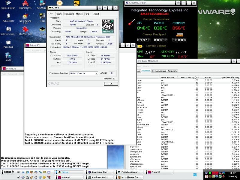Select the Netzwerkumgebung desktop icon
240x180 pixels.
tap(8, 31)
